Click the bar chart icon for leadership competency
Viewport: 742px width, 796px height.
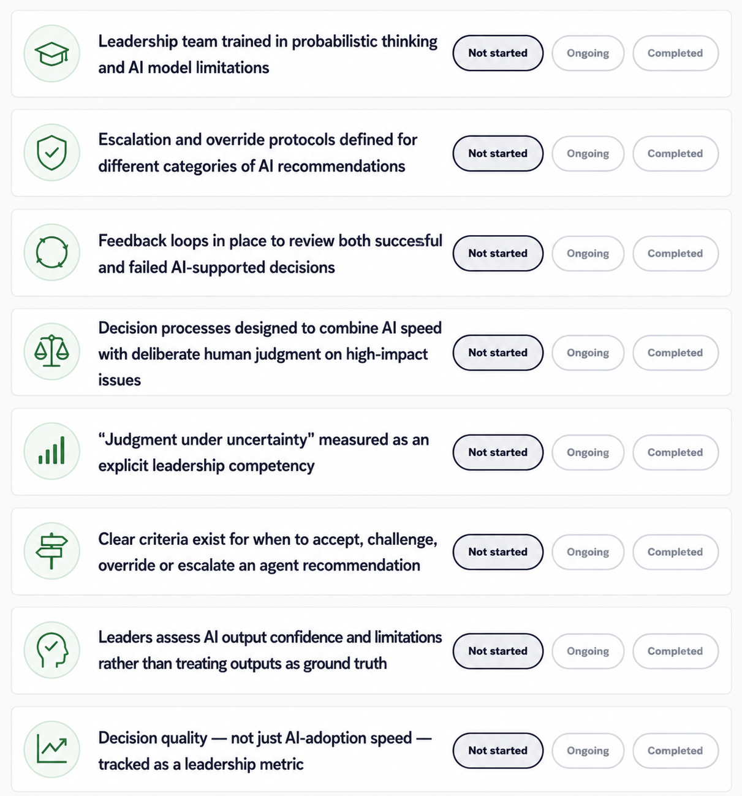click(x=52, y=452)
